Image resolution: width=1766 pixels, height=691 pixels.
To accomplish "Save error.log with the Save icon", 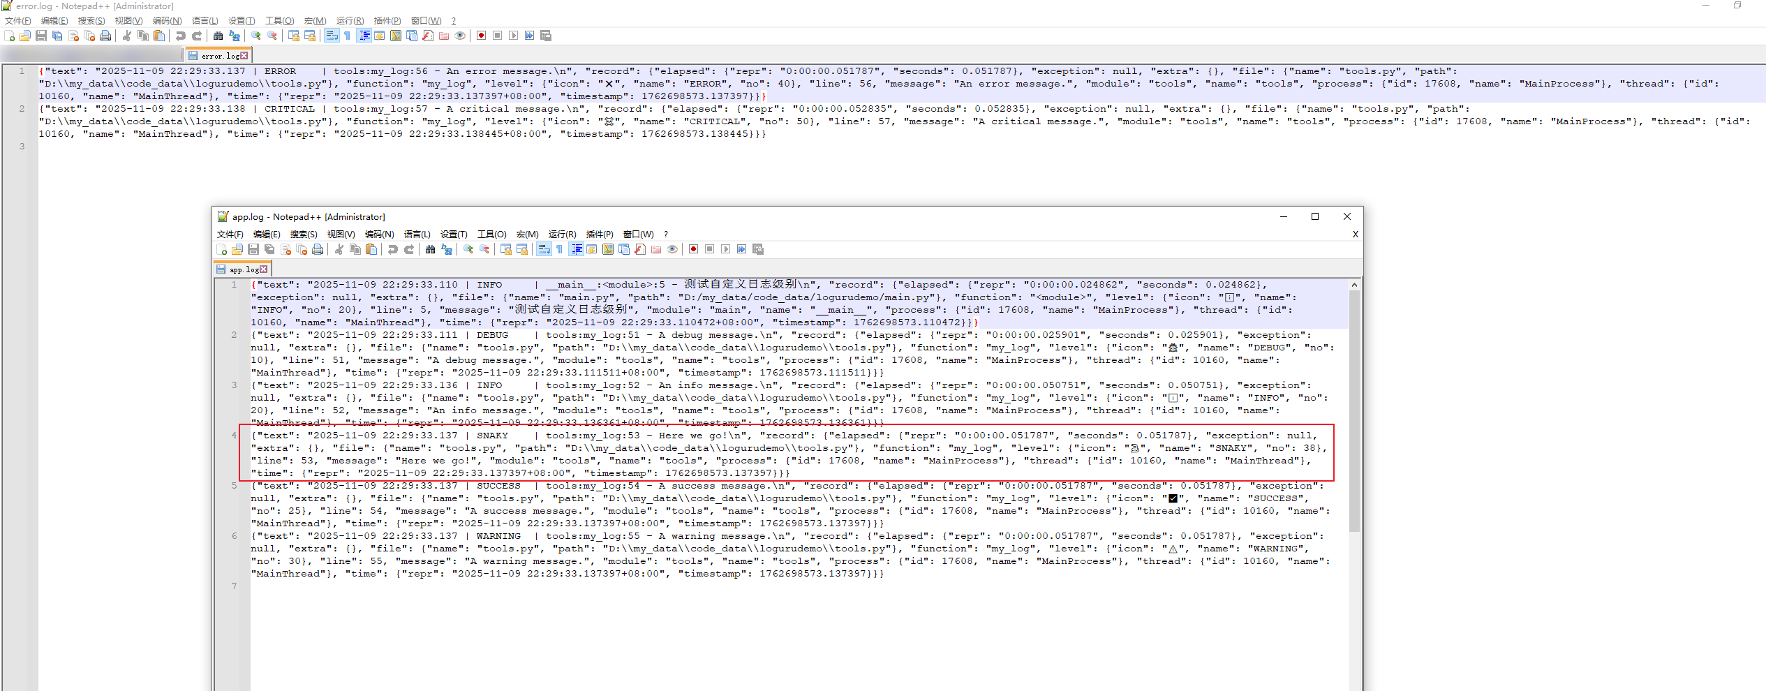I will [x=40, y=36].
